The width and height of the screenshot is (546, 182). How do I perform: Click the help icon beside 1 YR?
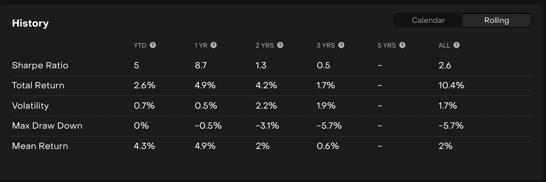[214, 45]
